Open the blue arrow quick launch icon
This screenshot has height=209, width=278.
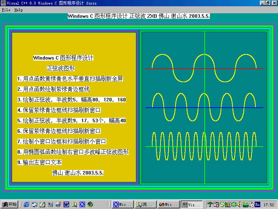(x=82, y=204)
